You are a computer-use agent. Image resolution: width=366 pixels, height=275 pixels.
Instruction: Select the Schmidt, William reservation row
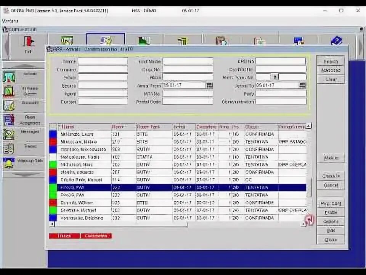[x=178, y=203]
